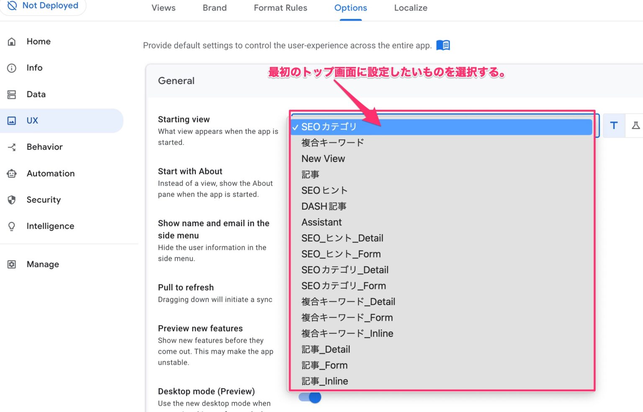Open the Automation robot icon
Image resolution: width=643 pixels, height=412 pixels.
[x=11, y=173]
